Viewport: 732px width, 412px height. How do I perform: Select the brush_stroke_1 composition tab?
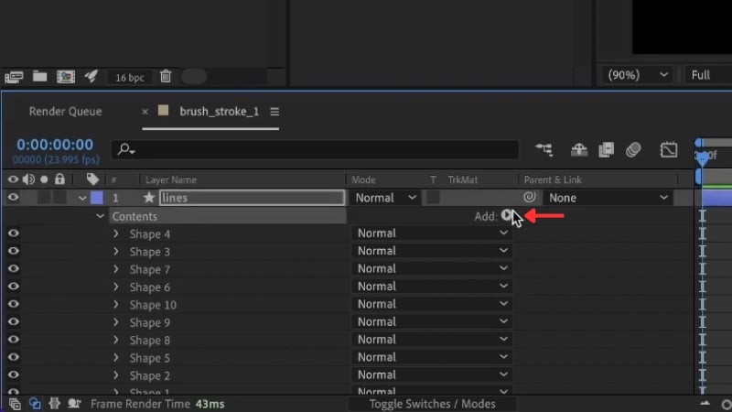point(219,111)
